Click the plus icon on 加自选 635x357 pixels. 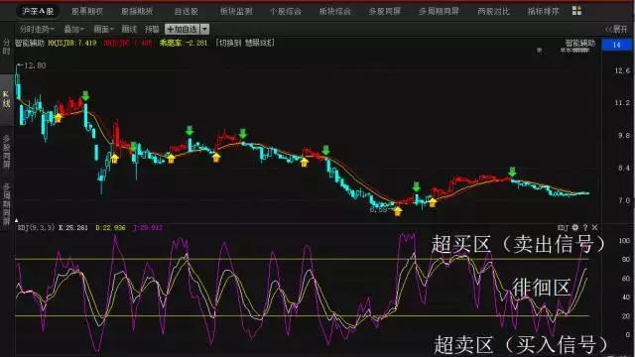[170, 29]
